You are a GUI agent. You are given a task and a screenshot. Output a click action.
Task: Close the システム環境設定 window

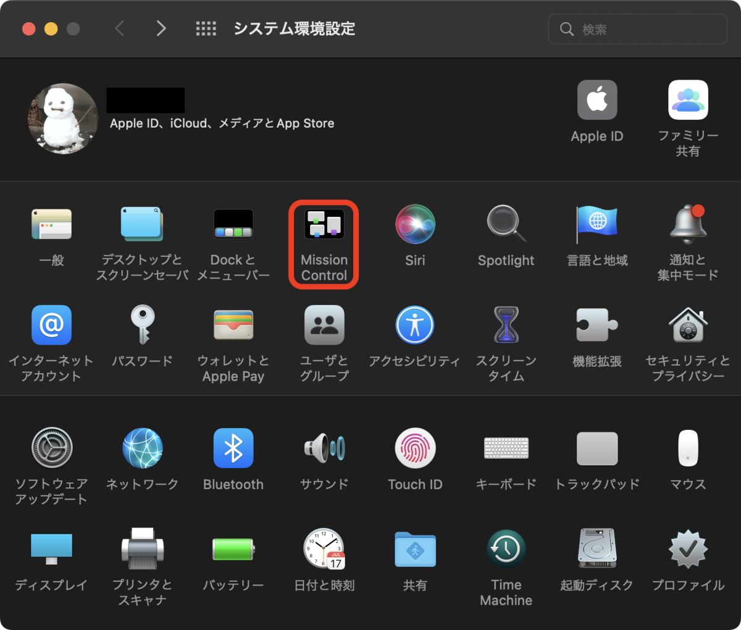pyautogui.click(x=28, y=29)
